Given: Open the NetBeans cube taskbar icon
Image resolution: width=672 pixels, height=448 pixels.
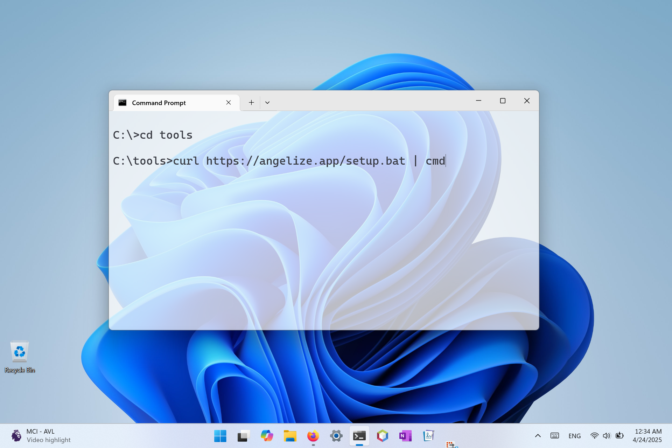Looking at the screenshot, I should click(x=383, y=436).
